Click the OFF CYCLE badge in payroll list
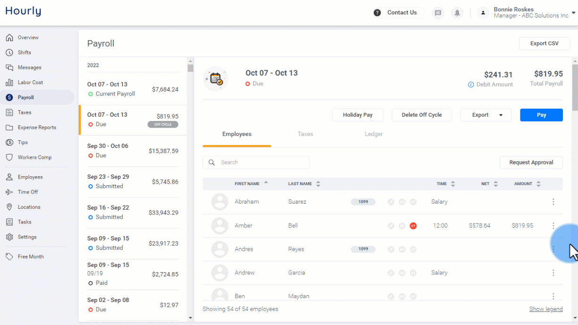The width and height of the screenshot is (578, 325). [x=163, y=125]
